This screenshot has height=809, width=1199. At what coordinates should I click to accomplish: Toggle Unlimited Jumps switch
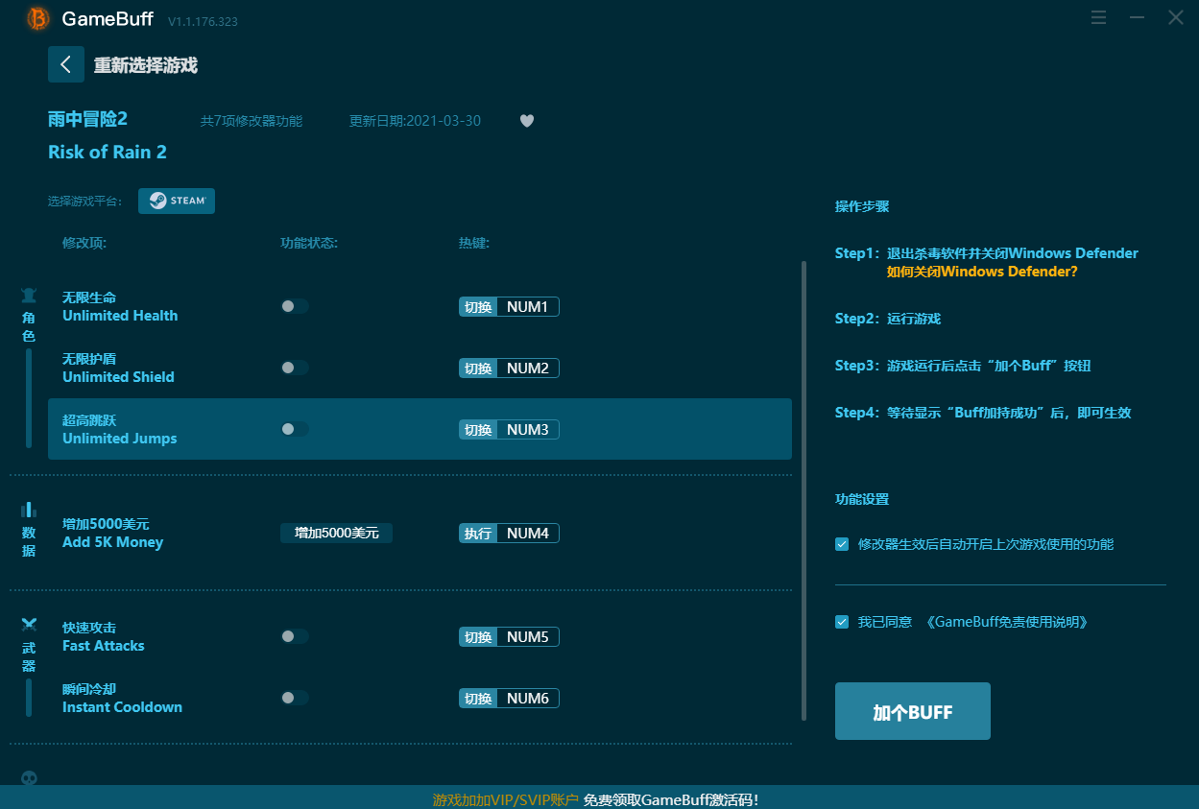pos(295,429)
